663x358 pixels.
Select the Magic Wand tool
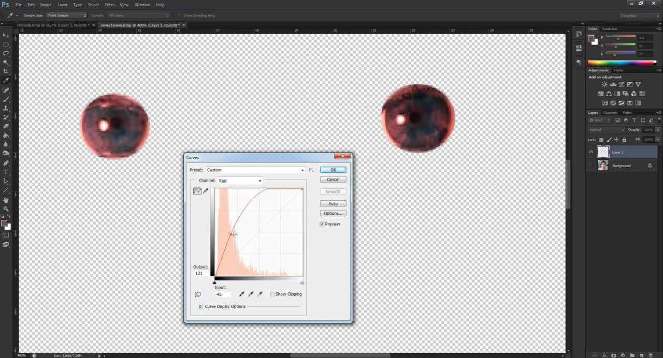6,63
